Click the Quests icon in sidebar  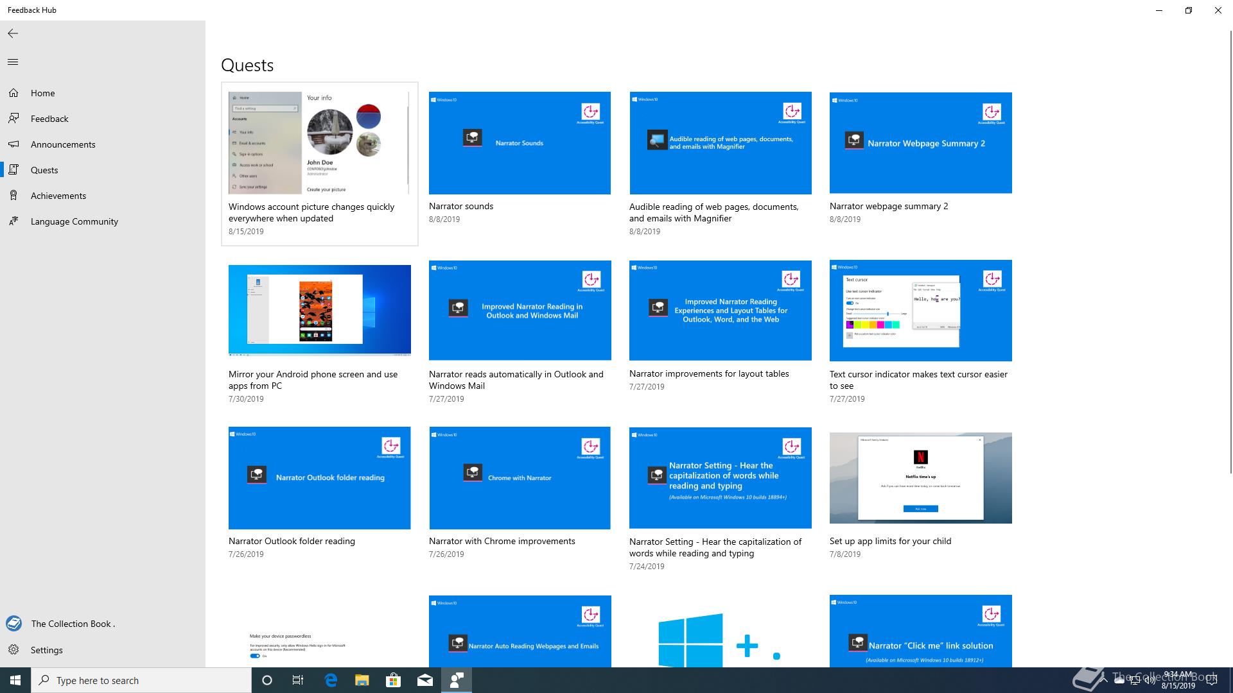pos(13,170)
